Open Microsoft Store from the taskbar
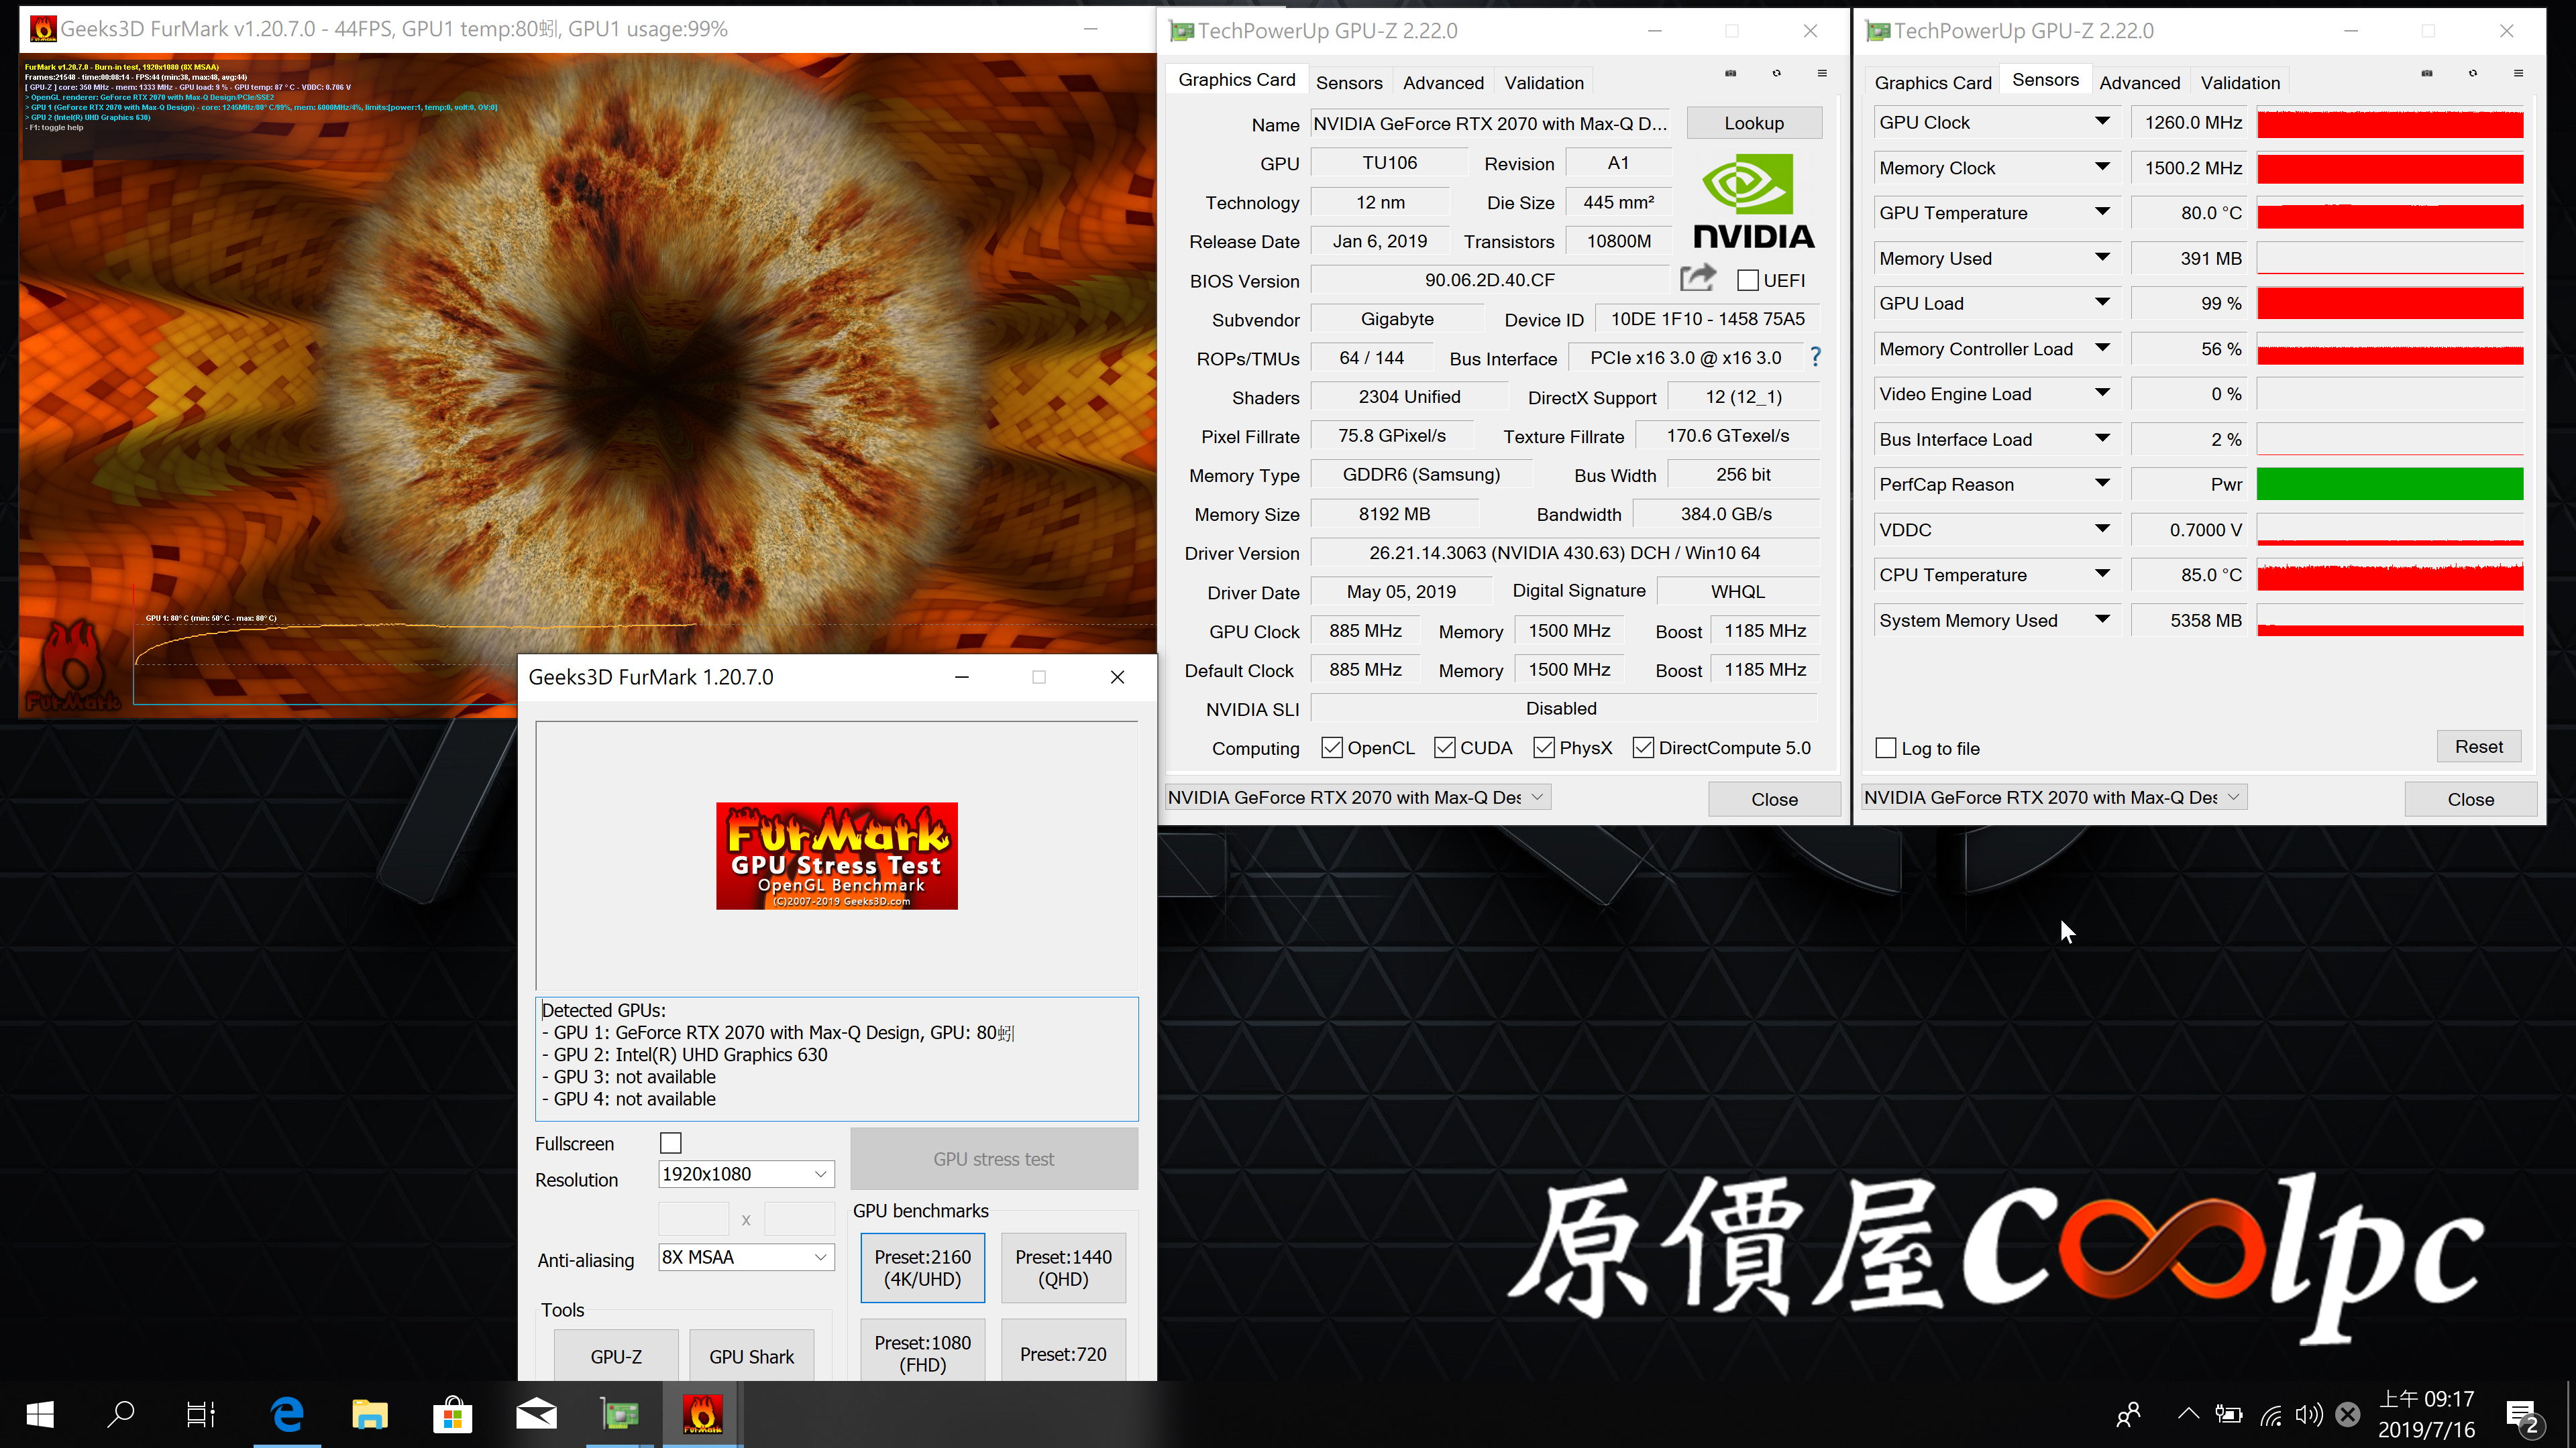 (453, 1414)
